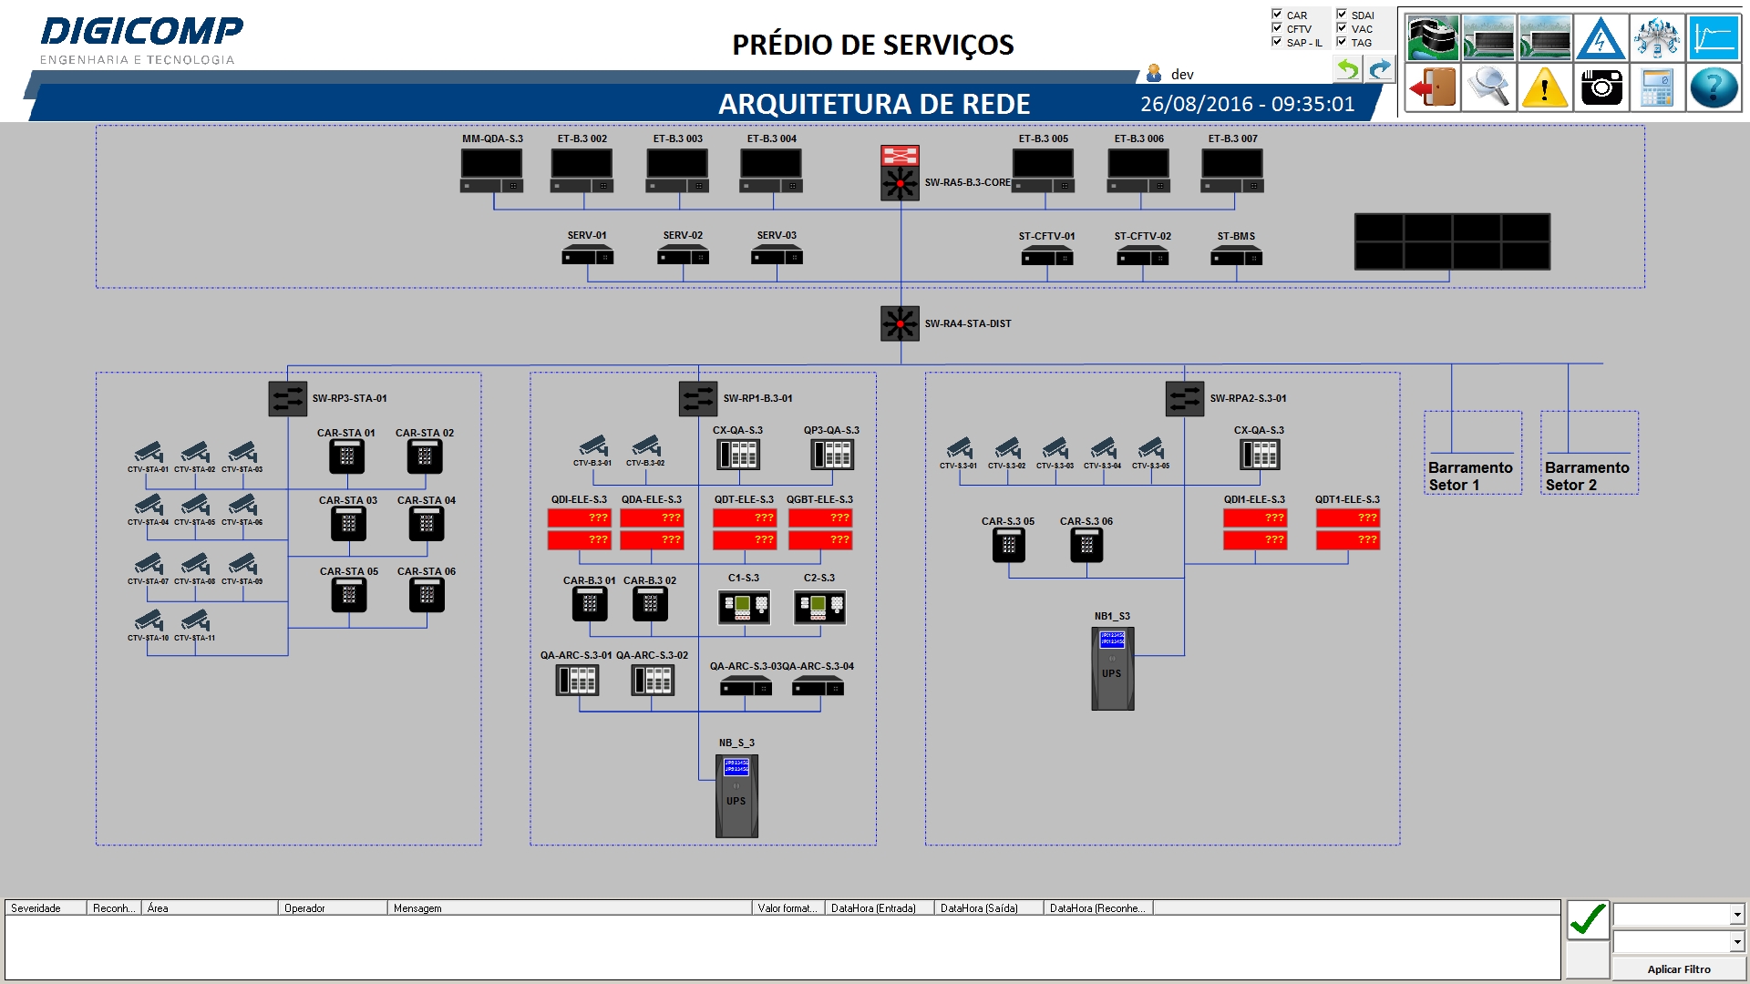Uncheck the CFTV filter checkbox
This screenshot has height=984, width=1750.
coord(1275,28)
